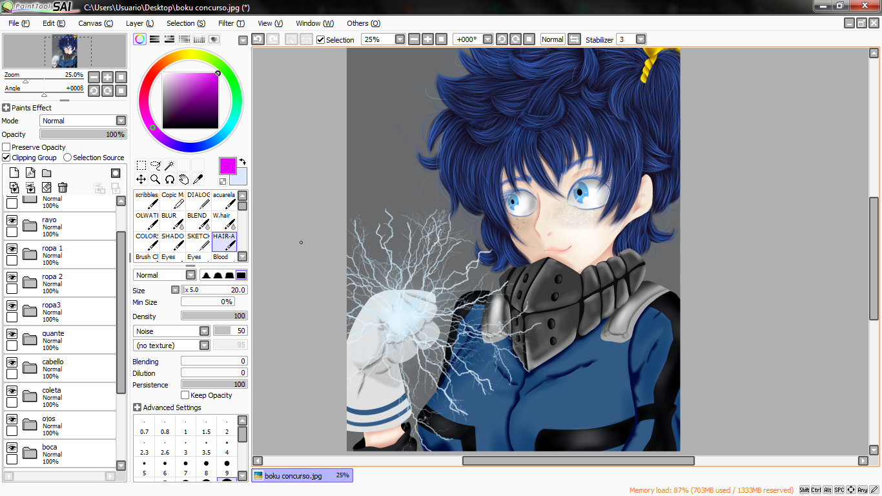Screen dimensions: 882x496
Task: Click the layer mask icon
Action: [116, 173]
